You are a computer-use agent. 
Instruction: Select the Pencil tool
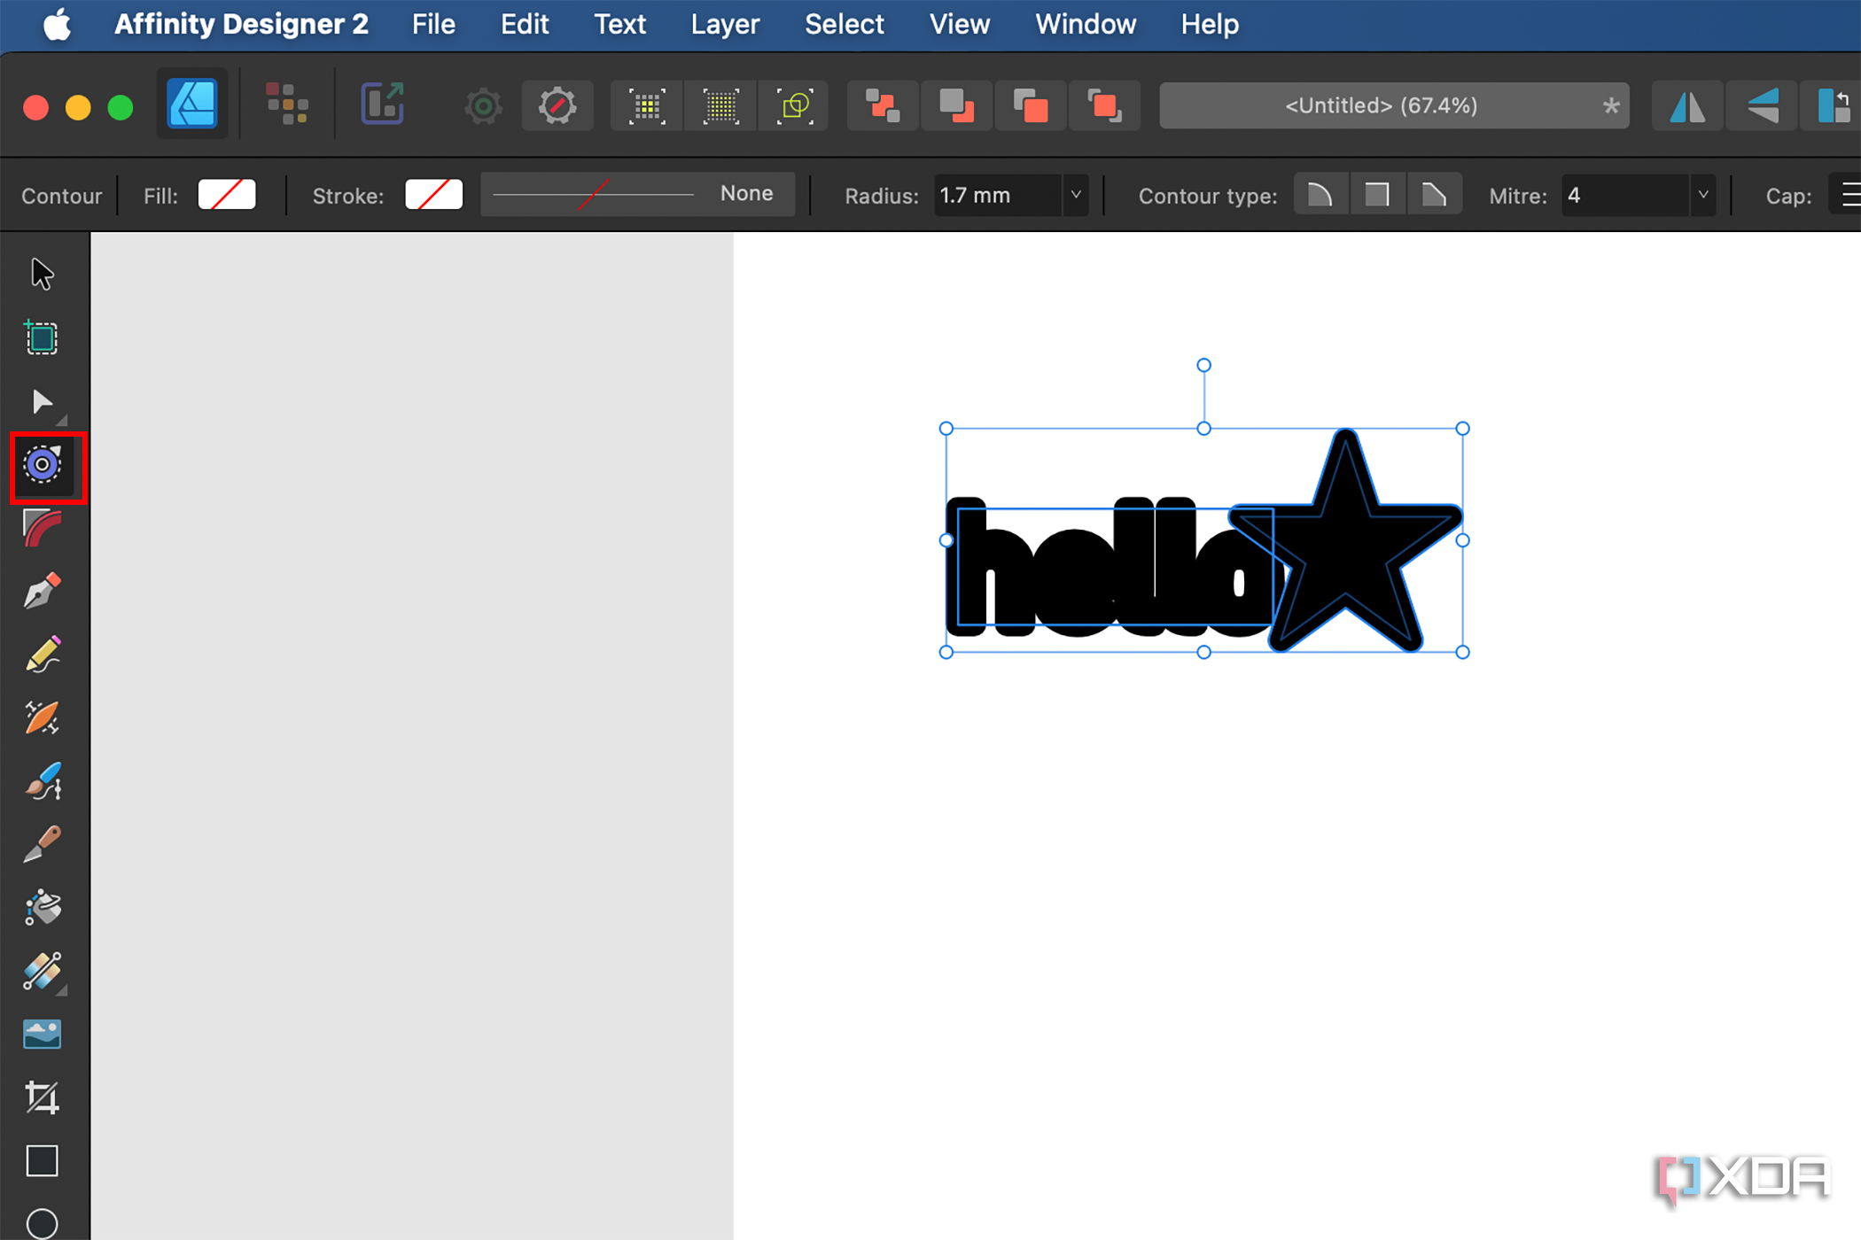click(x=43, y=654)
